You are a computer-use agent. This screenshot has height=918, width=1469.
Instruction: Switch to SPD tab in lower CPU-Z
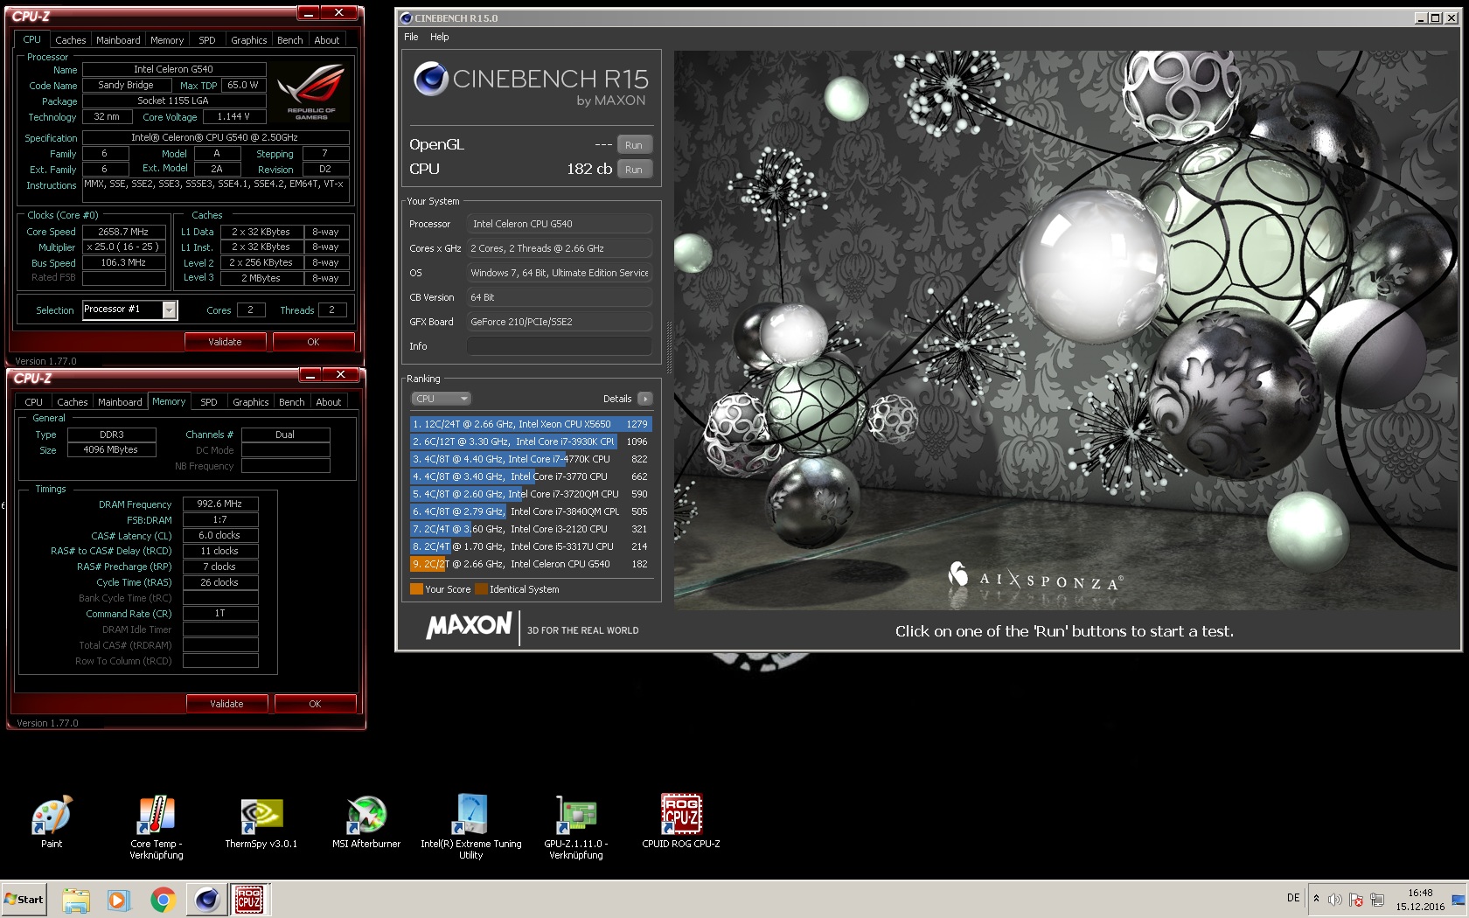click(x=209, y=402)
